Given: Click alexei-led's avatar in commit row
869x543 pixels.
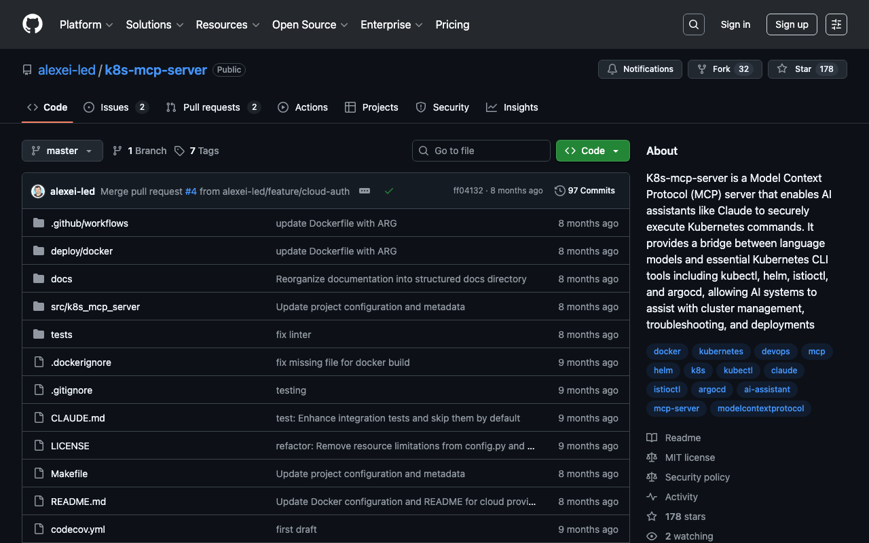Looking at the screenshot, I should coord(38,191).
